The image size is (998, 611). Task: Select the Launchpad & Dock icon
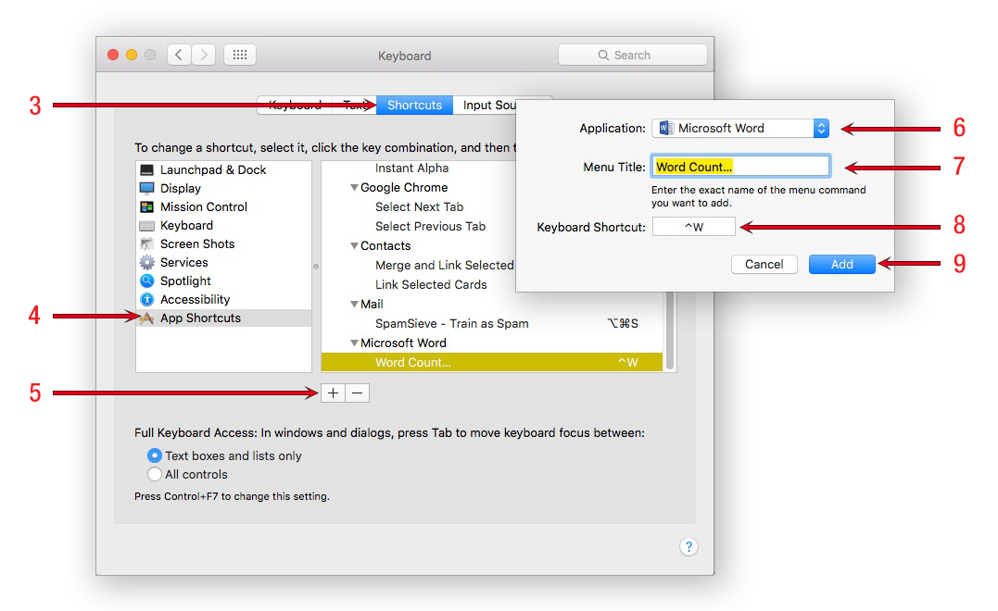(147, 169)
